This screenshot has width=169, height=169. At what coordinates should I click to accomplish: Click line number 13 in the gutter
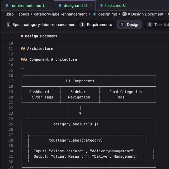coord(11,59)
